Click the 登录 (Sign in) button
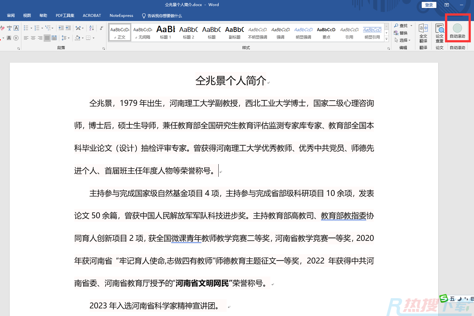The width and height of the screenshot is (474, 316). pyautogui.click(x=429, y=5)
